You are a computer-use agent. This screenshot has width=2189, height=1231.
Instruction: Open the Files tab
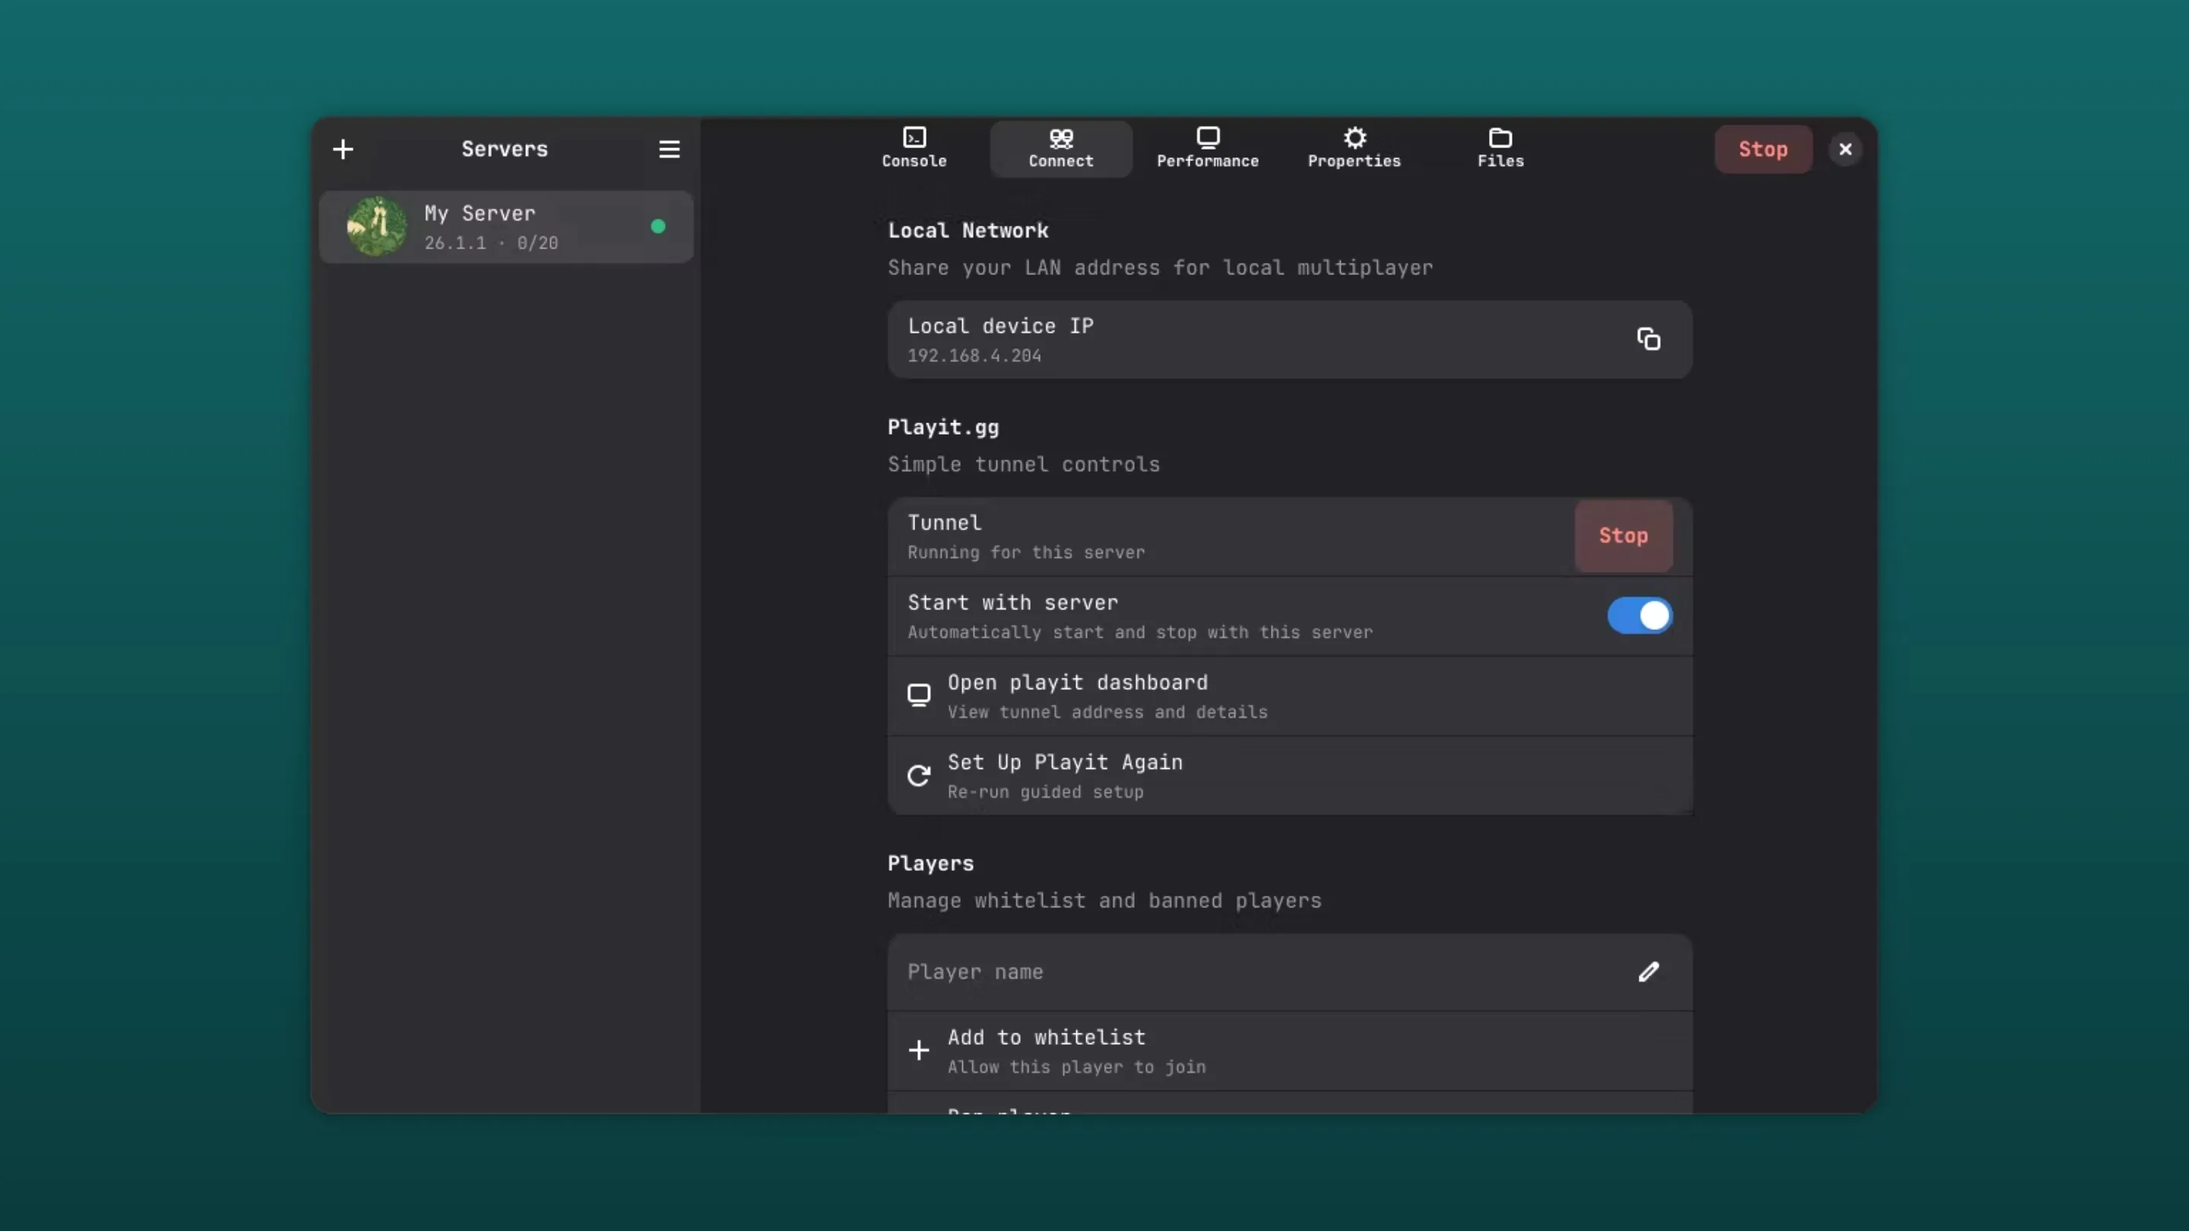click(x=1500, y=149)
